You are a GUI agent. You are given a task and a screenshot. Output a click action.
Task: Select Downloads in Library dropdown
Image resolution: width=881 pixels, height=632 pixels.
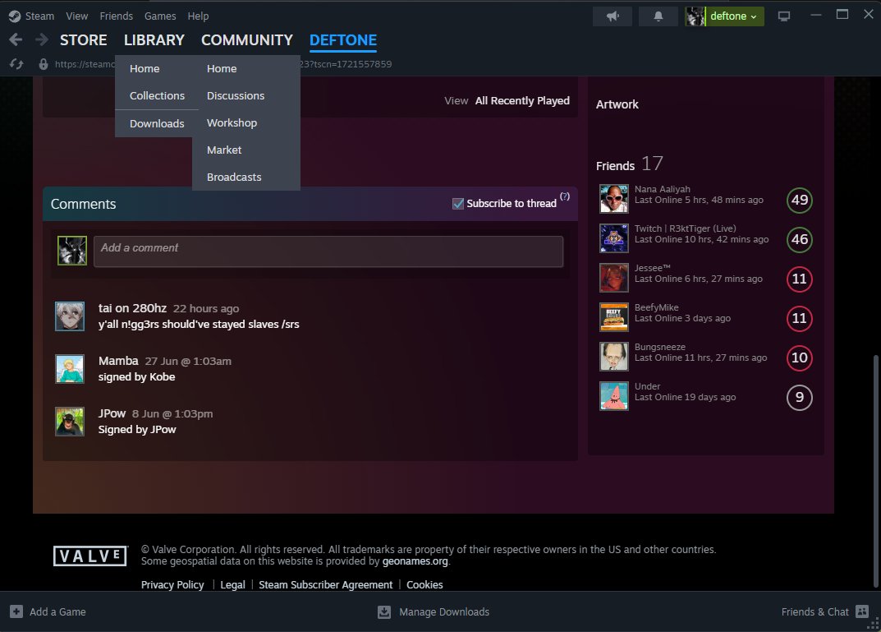coord(157,124)
